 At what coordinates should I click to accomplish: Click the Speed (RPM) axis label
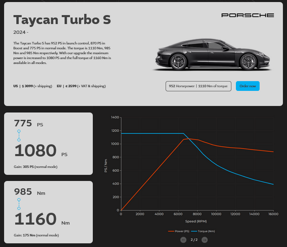(x=196, y=221)
